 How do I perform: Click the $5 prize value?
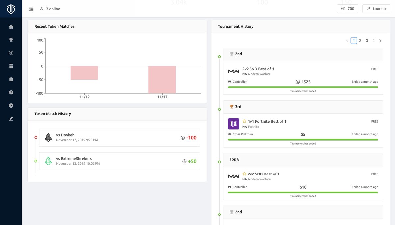(x=303, y=134)
